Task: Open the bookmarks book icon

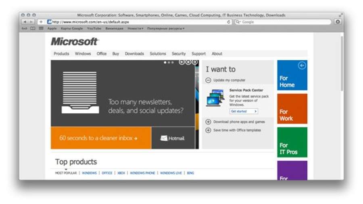Action: coord(33,29)
